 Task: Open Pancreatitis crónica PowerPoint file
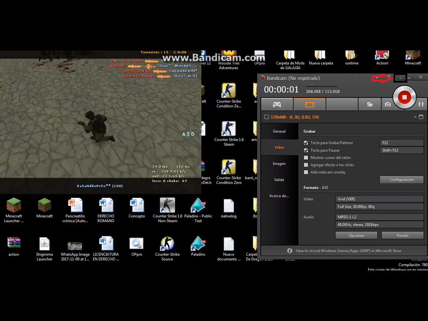tap(75, 210)
